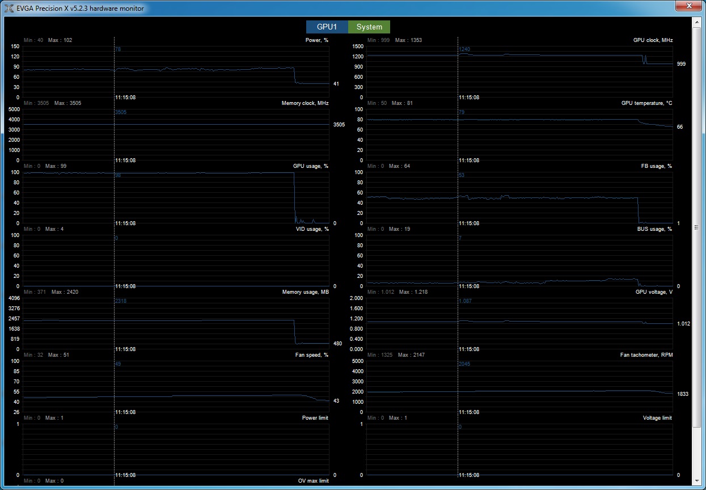Click the "BUS usage, %" graph title

655,229
